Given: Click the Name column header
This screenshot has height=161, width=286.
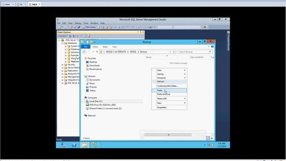Looking at the screenshot, I should [x=148, y=57].
